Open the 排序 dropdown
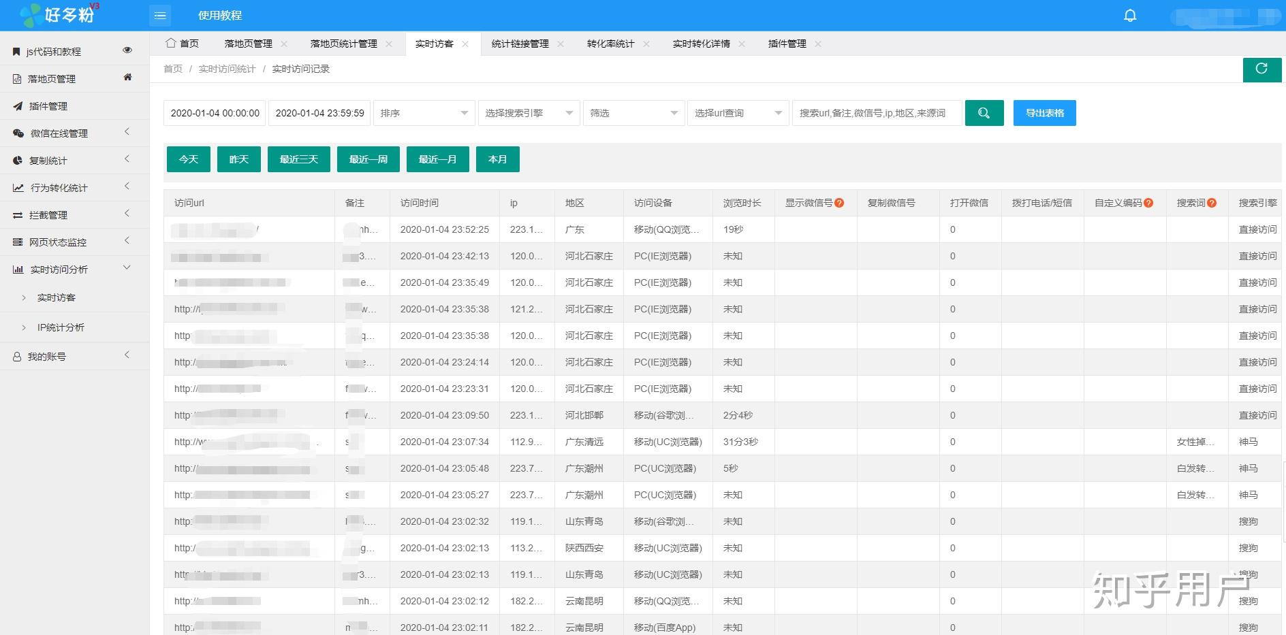The image size is (1286, 635). coord(424,113)
